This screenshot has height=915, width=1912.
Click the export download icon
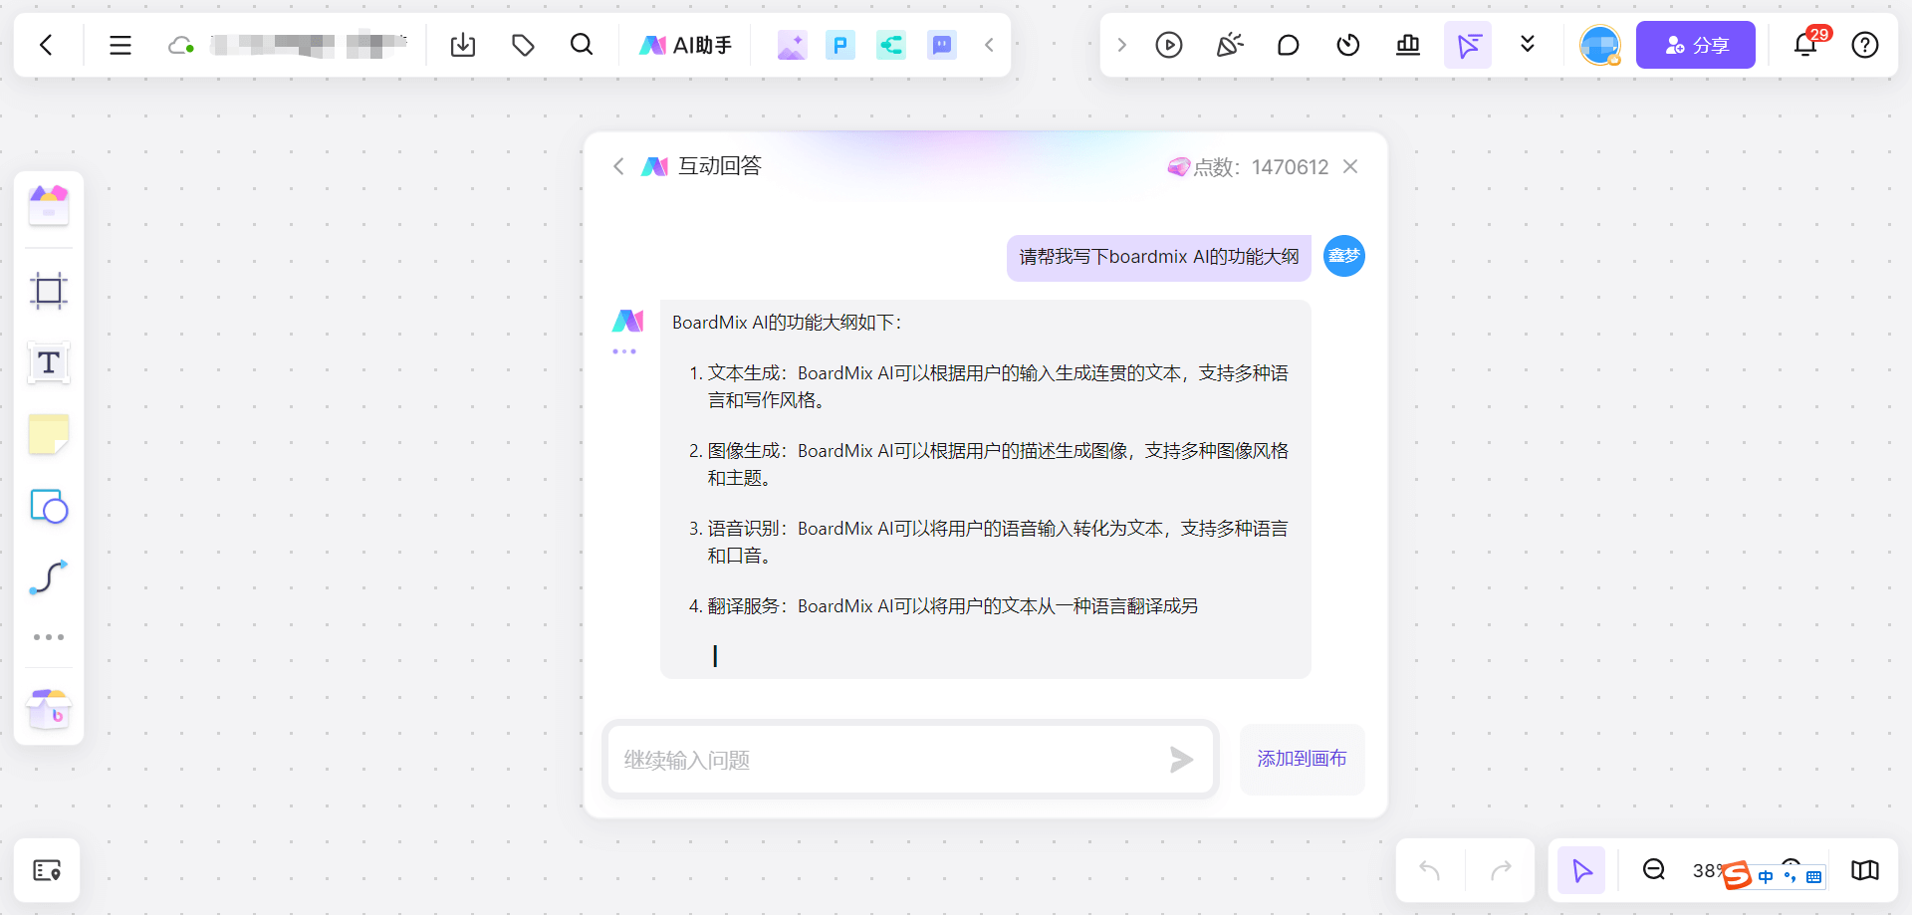[463, 45]
